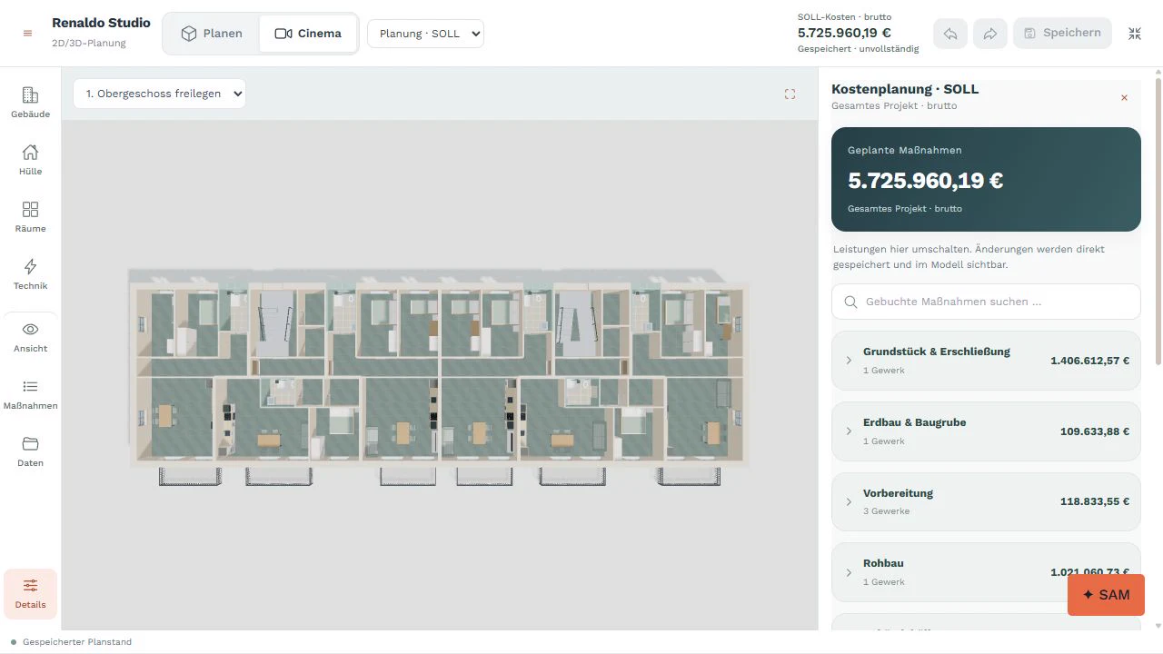Switch to the Cinema tab
The width and height of the screenshot is (1163, 654).
pos(308,34)
